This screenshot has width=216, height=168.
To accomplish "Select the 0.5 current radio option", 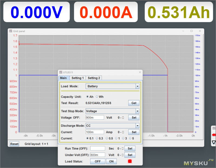I will coord(107,138).
